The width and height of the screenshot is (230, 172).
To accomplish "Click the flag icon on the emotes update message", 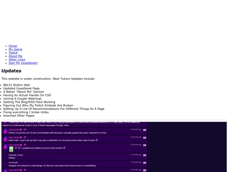I will 145,145.
